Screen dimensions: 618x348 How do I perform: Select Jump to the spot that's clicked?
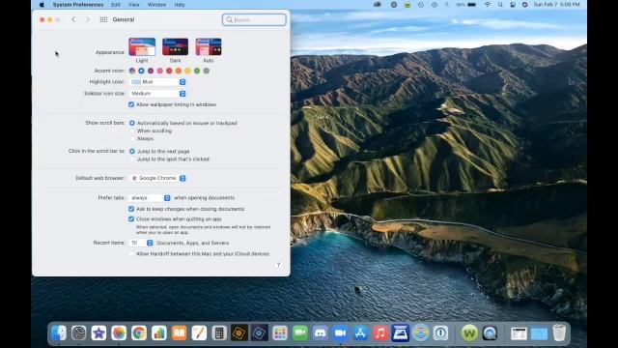[132, 159]
